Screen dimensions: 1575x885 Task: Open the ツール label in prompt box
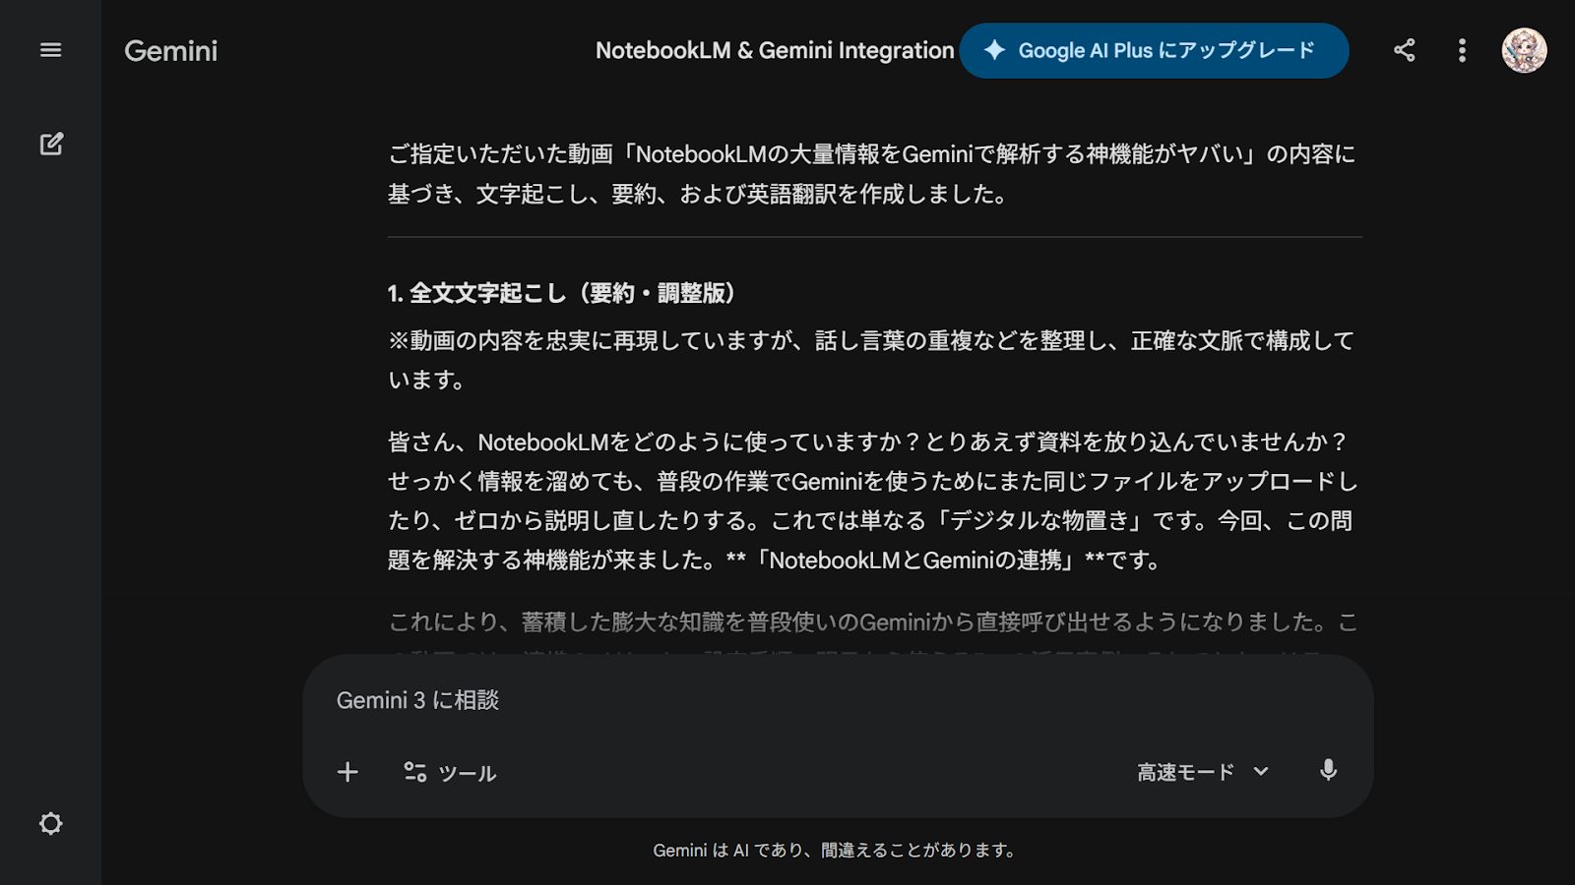pyautogui.click(x=467, y=773)
